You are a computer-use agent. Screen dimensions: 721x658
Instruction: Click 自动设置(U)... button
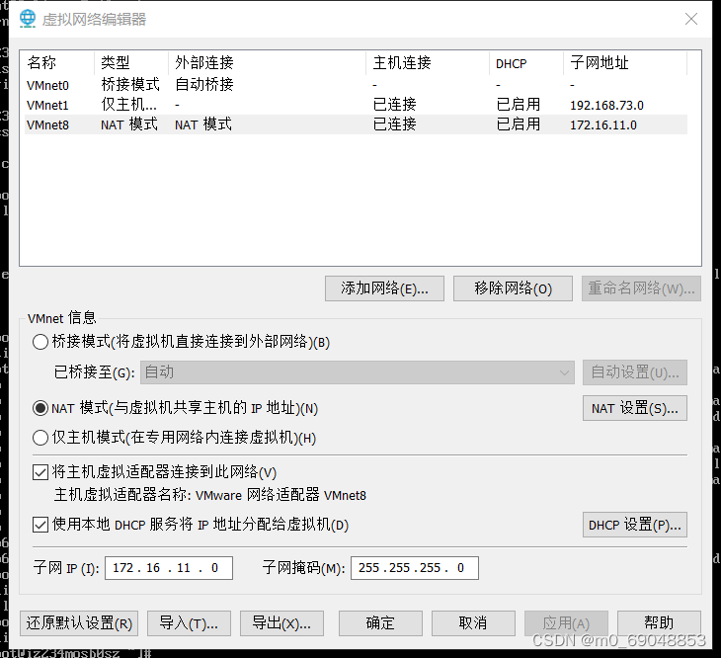point(634,372)
